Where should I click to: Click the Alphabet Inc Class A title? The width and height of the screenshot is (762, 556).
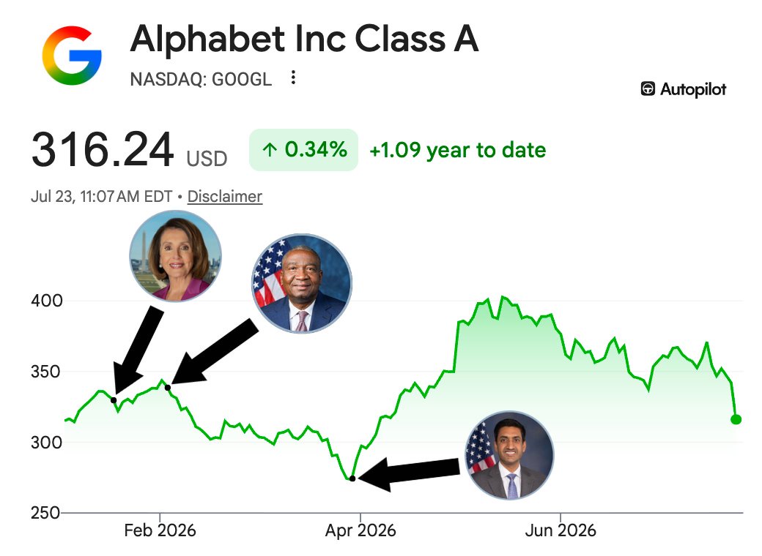tap(305, 39)
